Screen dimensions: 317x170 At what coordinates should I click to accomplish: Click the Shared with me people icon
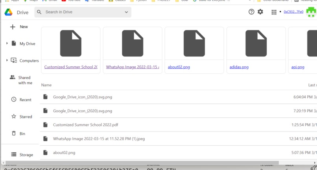(x=13, y=77)
